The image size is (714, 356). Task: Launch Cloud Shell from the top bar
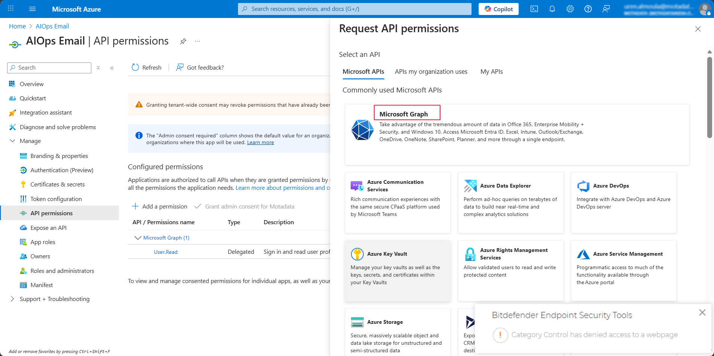point(534,9)
